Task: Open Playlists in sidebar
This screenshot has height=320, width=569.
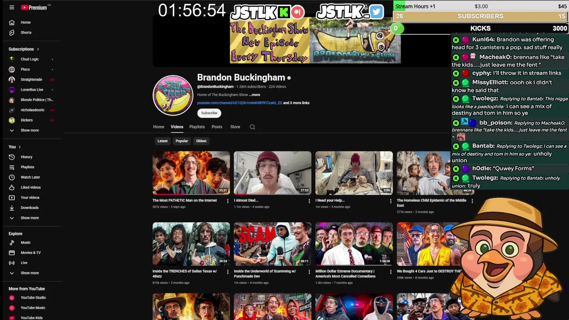Action: pyautogui.click(x=28, y=167)
